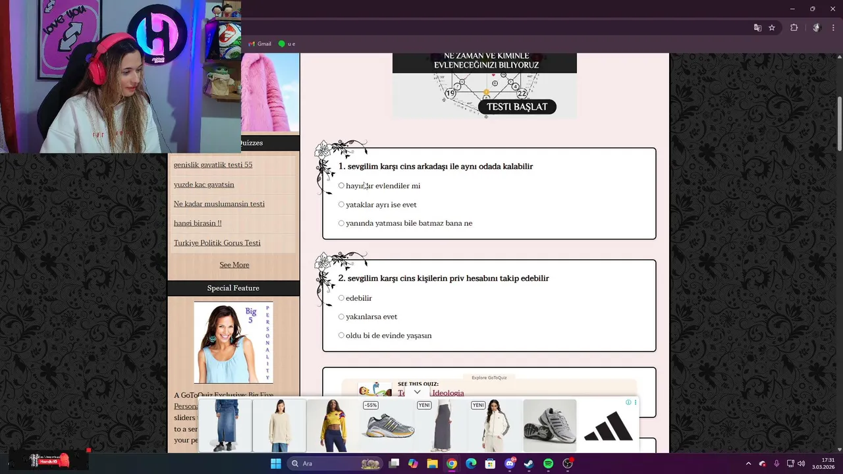Click the 'See More' quizzes link
Viewport: 843px width, 474px height.
click(234, 265)
